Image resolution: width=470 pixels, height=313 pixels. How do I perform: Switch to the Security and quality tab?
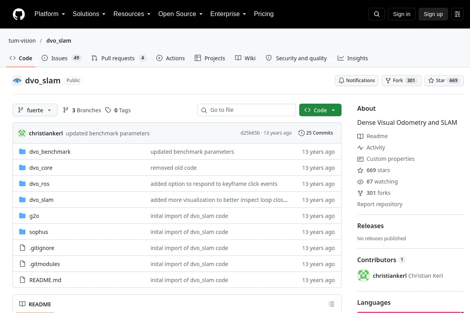click(296, 58)
